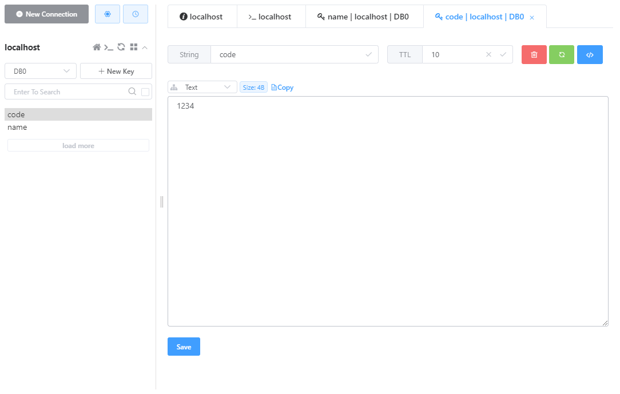Click the sidebar resize handle
Viewport: 620px width, 394px height.
click(x=162, y=202)
